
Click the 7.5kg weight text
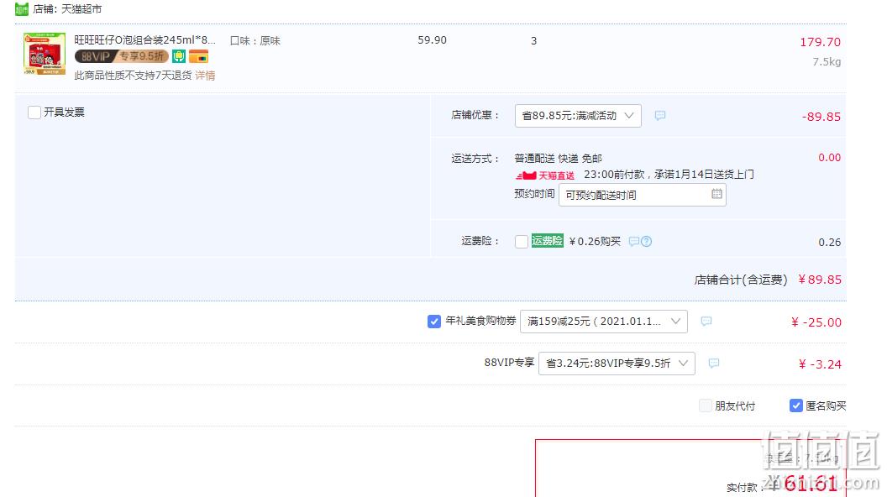[x=827, y=61]
